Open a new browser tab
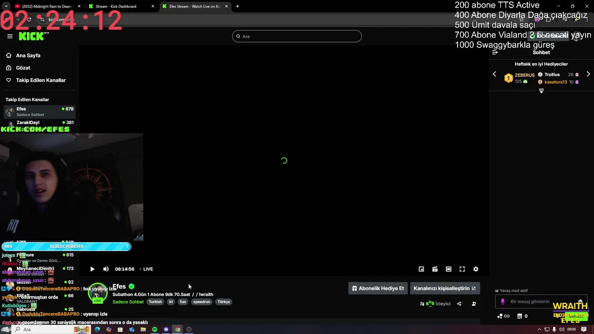Image resolution: width=594 pixels, height=334 pixels. 238,6
